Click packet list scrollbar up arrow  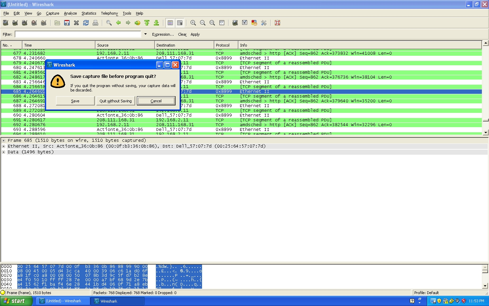tap(486, 43)
